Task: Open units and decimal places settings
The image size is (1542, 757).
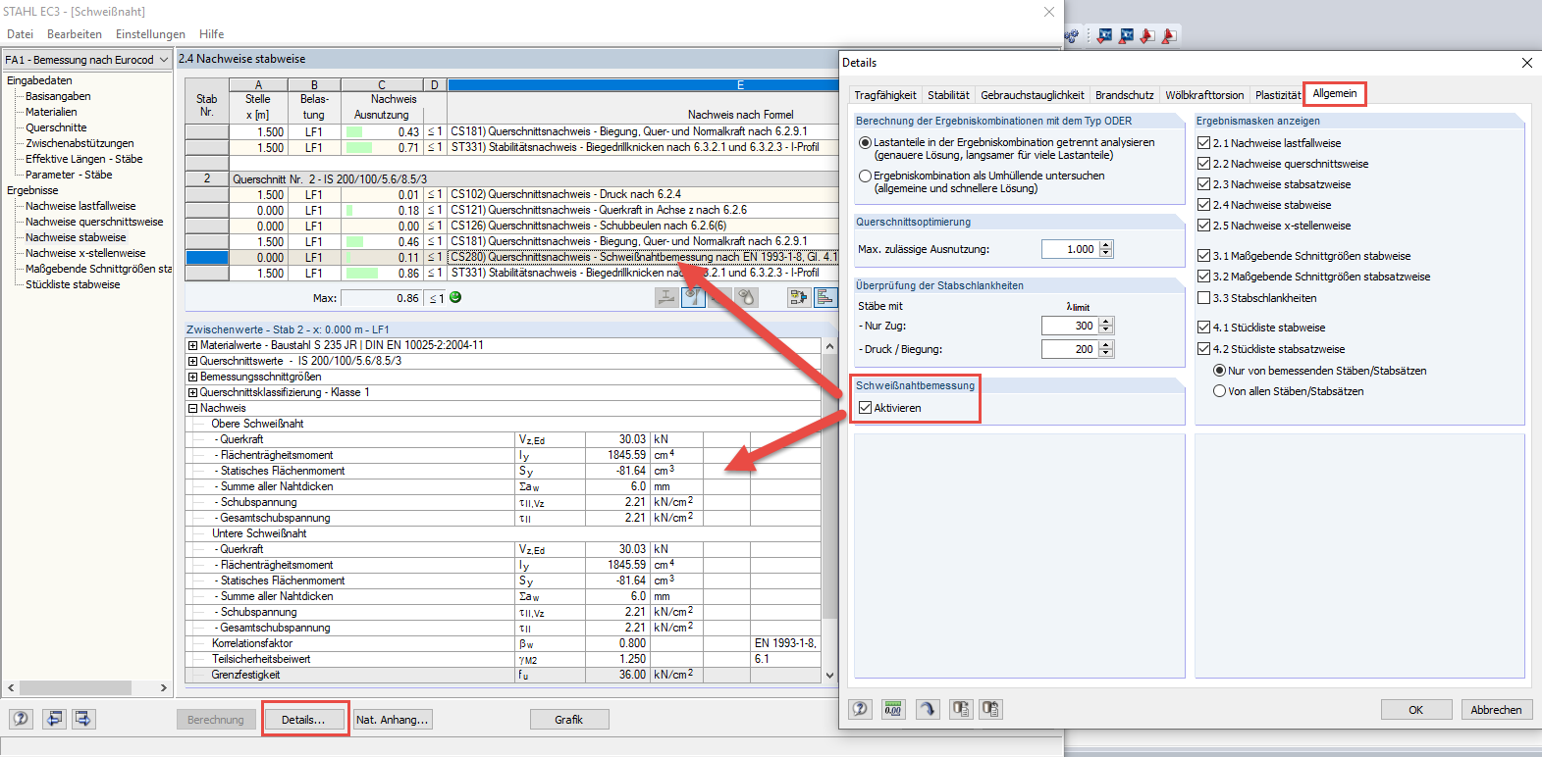Action: [893, 709]
